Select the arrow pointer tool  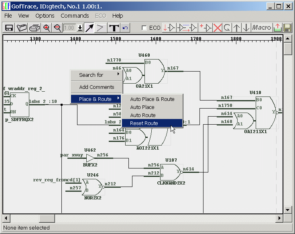[x=90, y=28]
